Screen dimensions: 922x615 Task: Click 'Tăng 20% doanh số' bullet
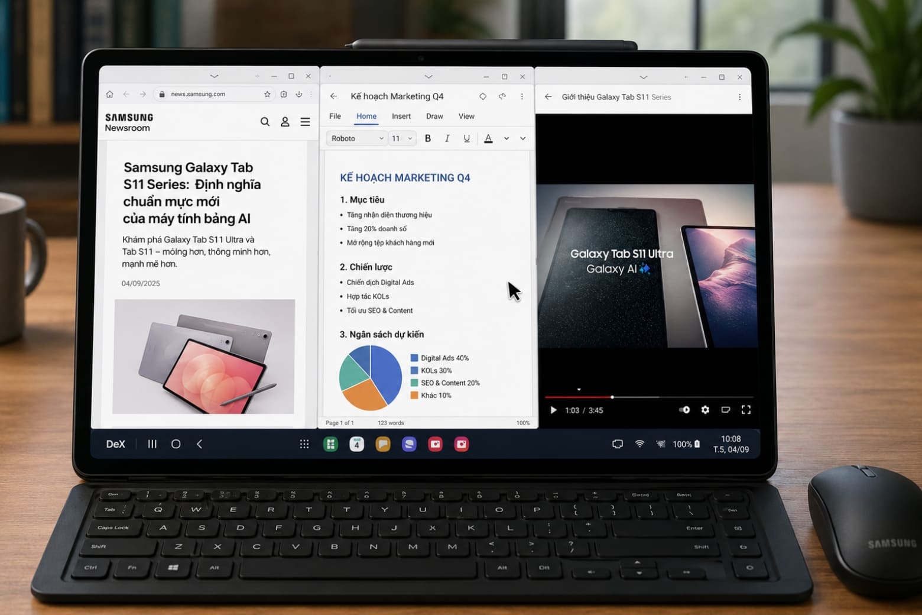(376, 229)
